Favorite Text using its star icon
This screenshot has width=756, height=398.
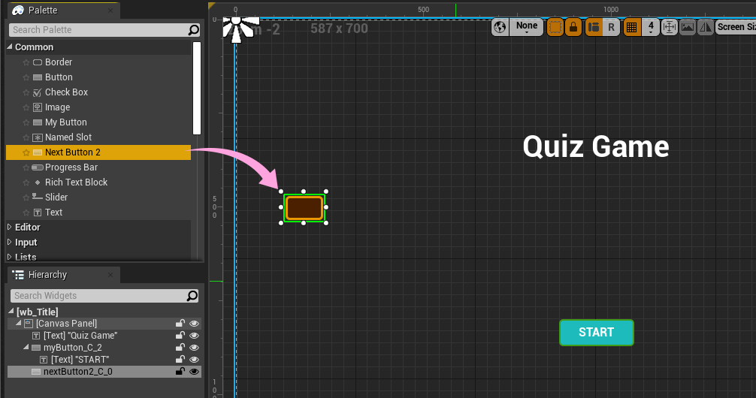26,213
